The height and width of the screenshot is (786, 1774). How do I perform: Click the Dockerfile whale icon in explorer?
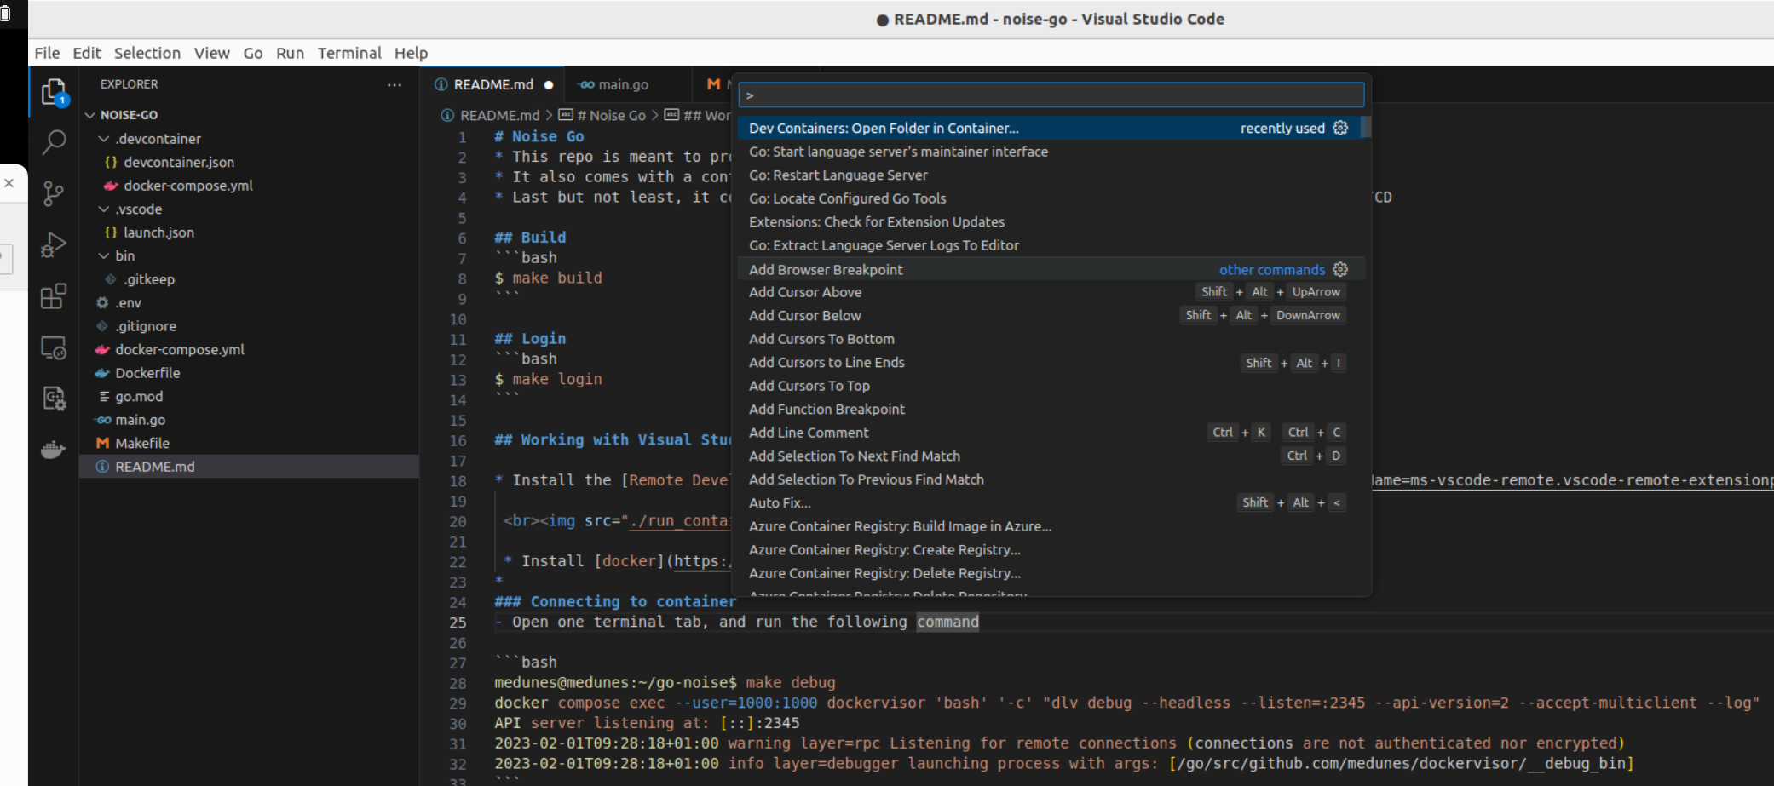tap(102, 373)
